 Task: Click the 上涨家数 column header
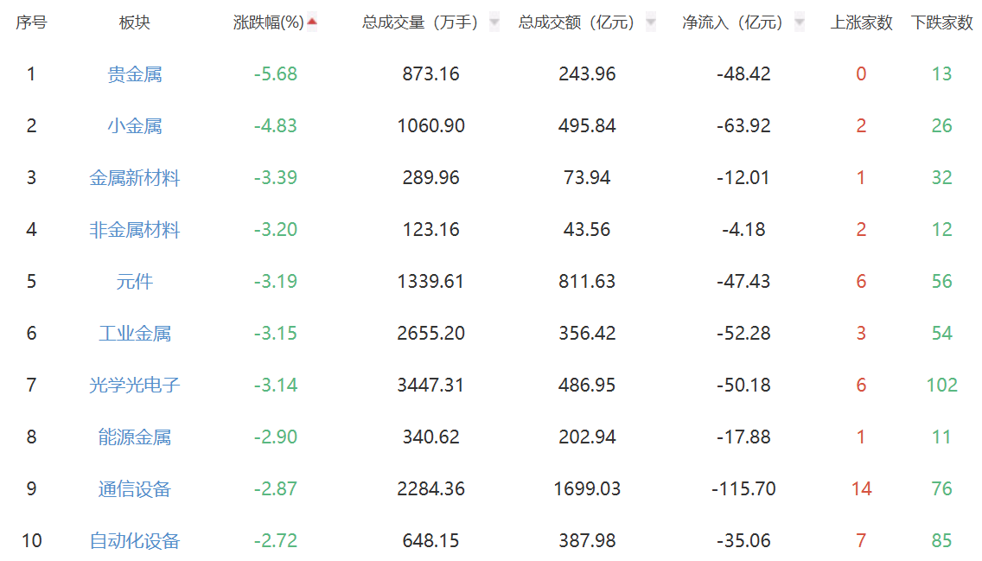click(x=861, y=23)
